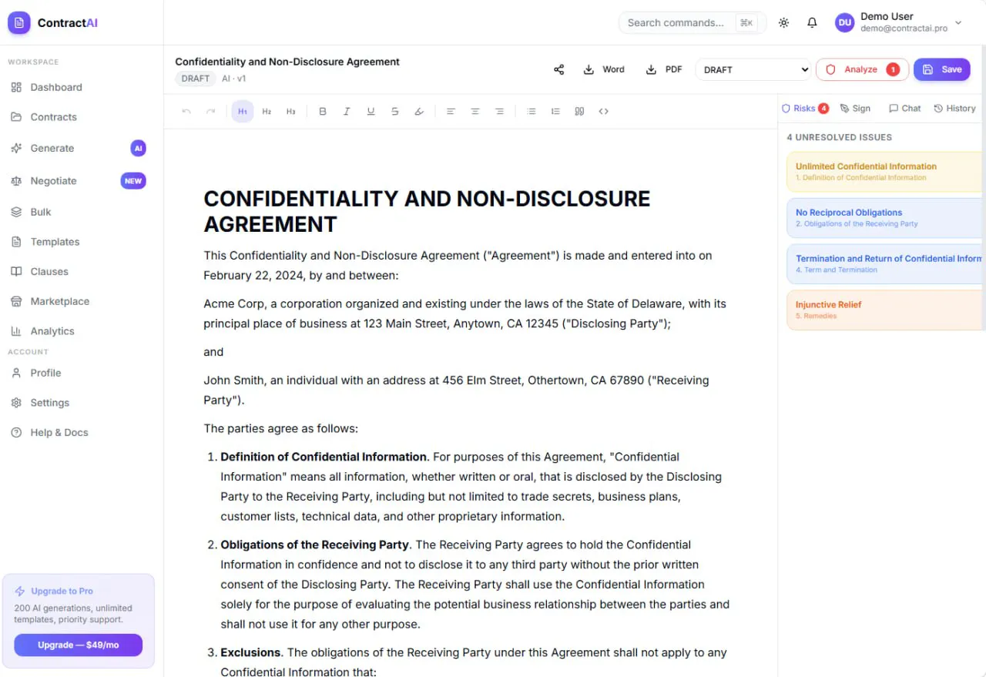Switch to the Risks tab

(x=805, y=109)
